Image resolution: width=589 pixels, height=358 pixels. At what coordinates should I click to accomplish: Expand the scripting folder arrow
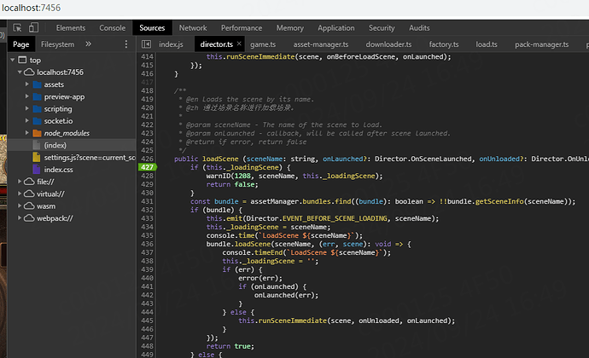(27, 108)
